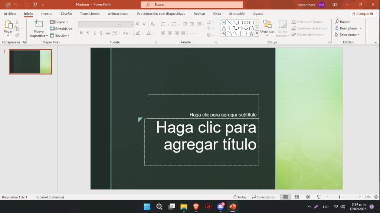Open ribbon display options

pos(334,4)
